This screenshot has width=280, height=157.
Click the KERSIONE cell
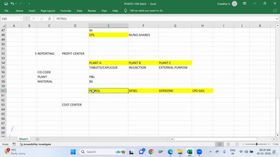(175, 91)
